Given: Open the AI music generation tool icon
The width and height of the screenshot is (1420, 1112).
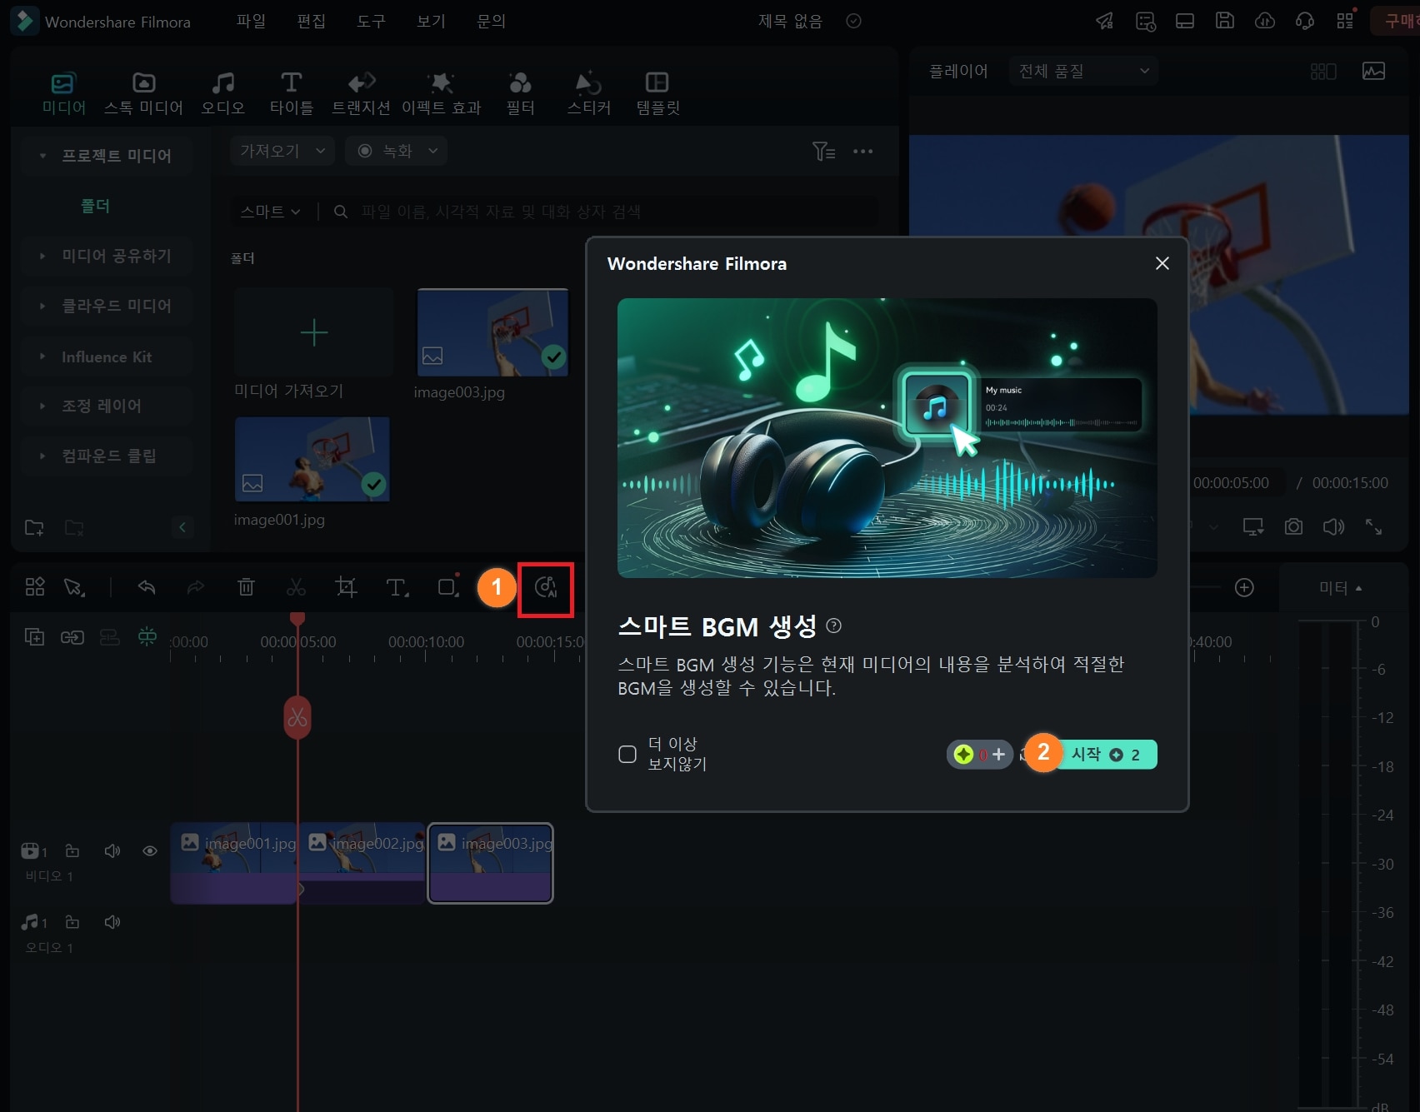Looking at the screenshot, I should coord(546,588).
